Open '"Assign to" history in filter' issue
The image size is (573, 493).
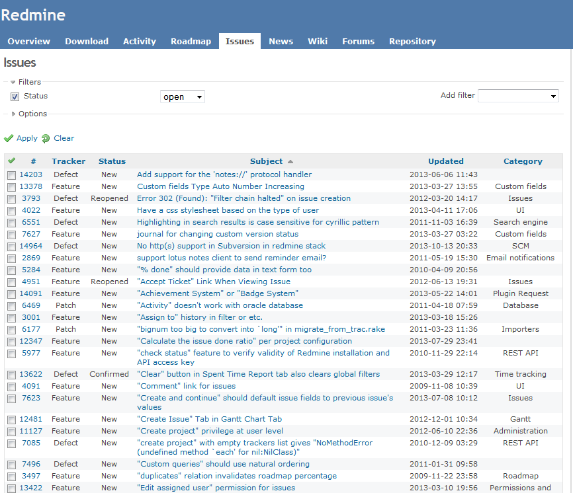(x=200, y=317)
